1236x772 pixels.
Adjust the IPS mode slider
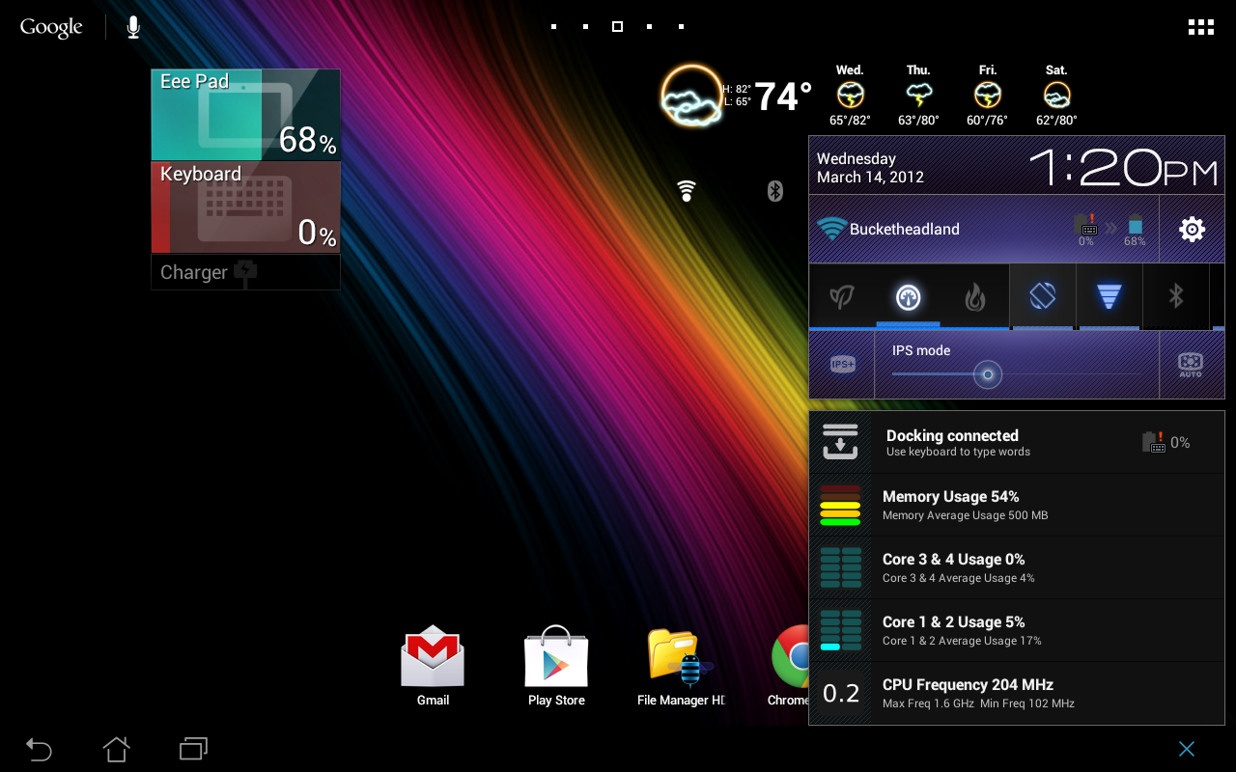pyautogui.click(x=986, y=374)
